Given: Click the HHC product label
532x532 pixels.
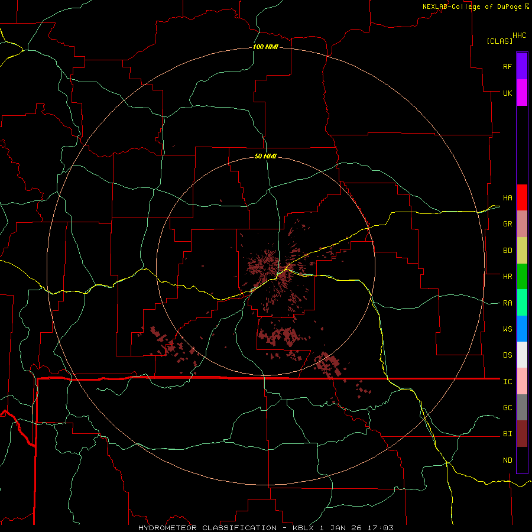Looking at the screenshot, I should tap(520, 35).
